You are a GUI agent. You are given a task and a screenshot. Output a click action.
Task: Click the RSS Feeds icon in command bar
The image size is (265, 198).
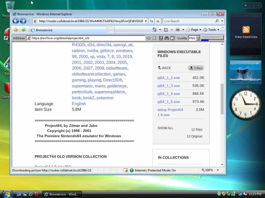point(166,30)
